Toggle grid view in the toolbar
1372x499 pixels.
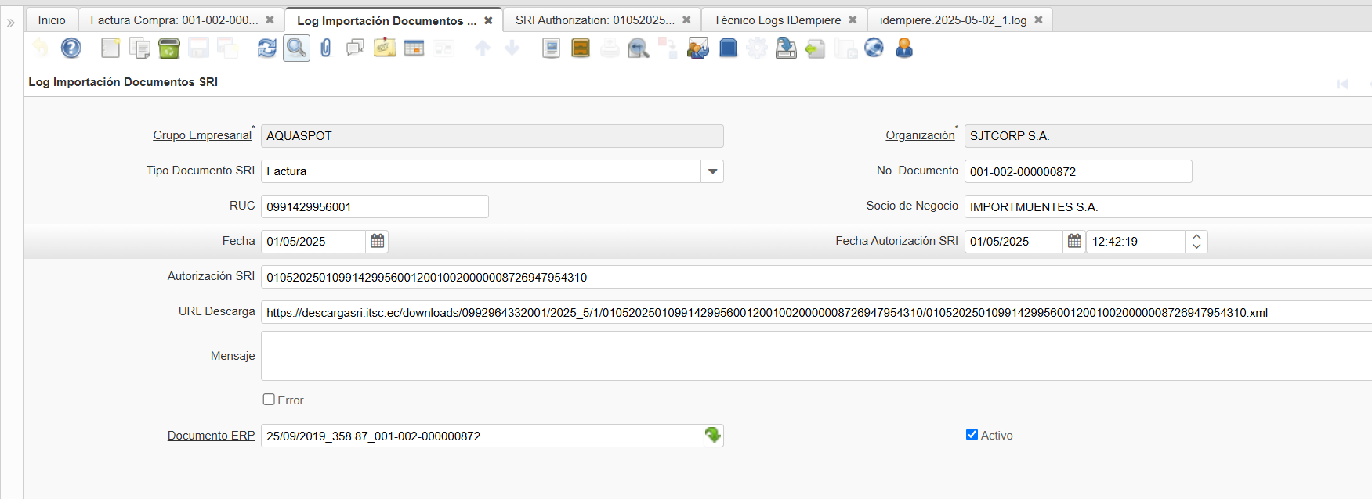click(x=414, y=48)
